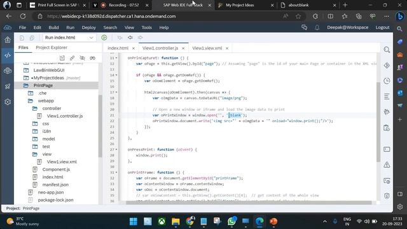Click the browser favorites star icon
Viewport: 407px width, 229px height.
coord(298,17)
